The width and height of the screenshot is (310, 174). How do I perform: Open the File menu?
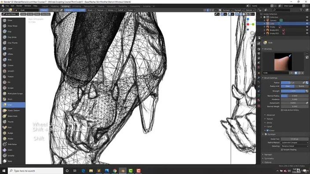click(x=7, y=6)
